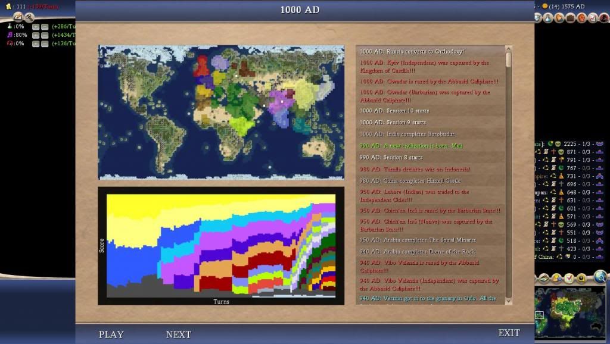This screenshot has width=610, height=344.
Task: Increase the espionage rate
Action: pos(36,44)
